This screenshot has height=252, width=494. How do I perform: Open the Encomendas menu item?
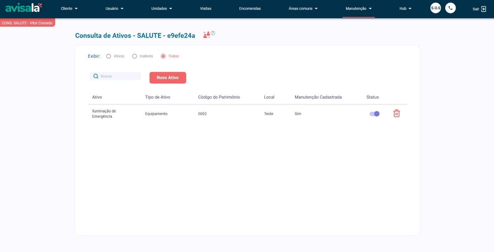(x=250, y=9)
